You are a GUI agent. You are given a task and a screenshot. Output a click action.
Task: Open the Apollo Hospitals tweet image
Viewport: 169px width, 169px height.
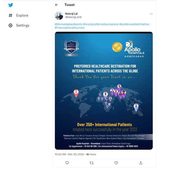pos(104,91)
